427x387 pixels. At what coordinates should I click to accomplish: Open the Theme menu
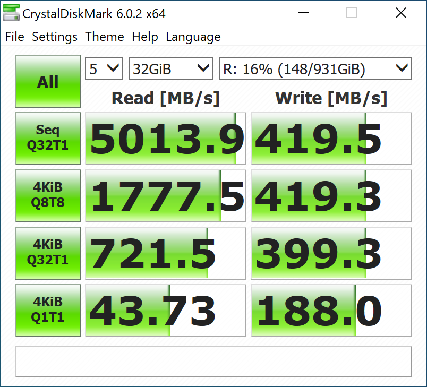(x=105, y=37)
